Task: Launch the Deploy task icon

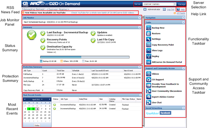Action: [x=148, y=56]
